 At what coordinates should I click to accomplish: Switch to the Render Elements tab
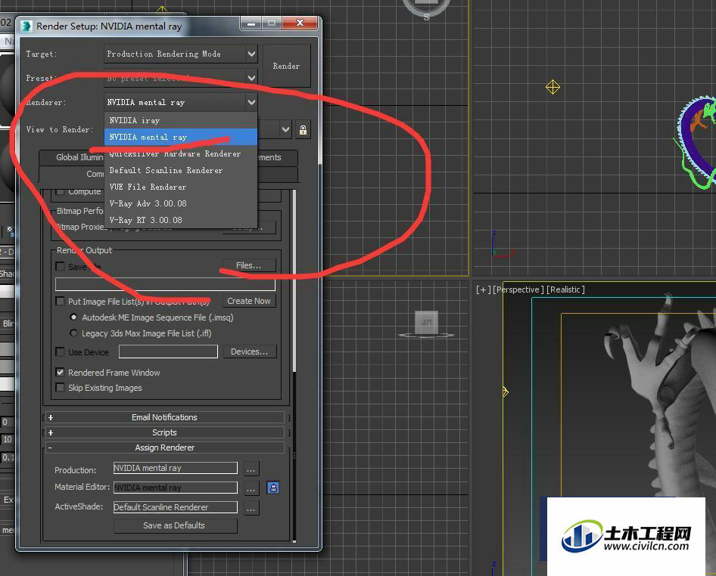(x=278, y=157)
